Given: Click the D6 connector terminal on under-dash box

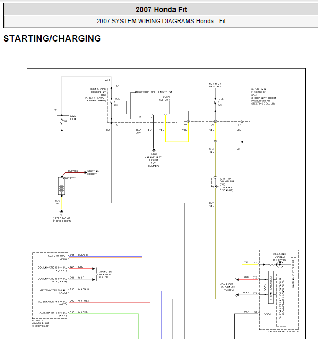Looking at the screenshot, I should click(216, 122).
